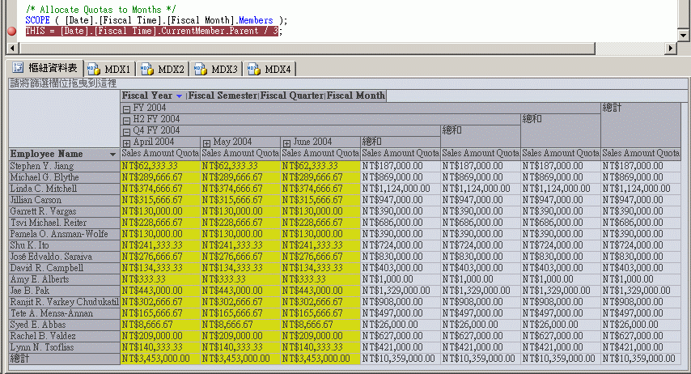691x374 pixels.
Task: Click the MDX2 tab document icon
Action: click(x=147, y=70)
